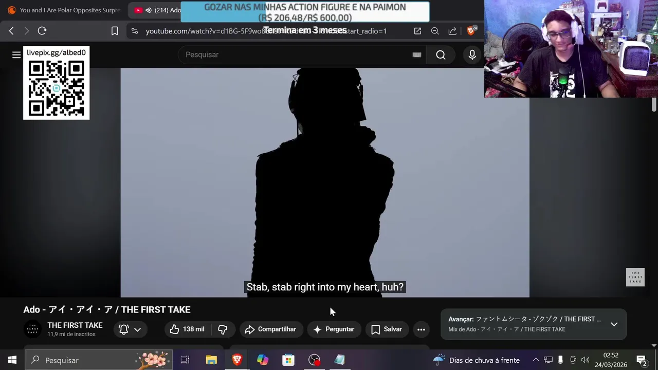Show hidden tray icons with the up chevron
This screenshot has height=370, width=658.
pyautogui.click(x=536, y=360)
